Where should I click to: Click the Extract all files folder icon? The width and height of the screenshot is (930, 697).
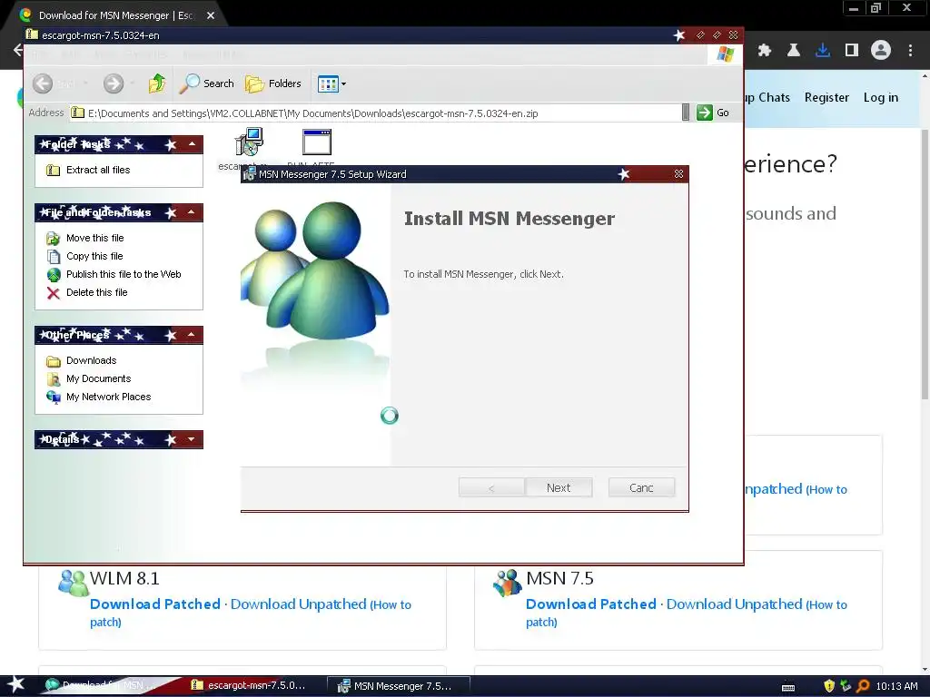coord(54,170)
